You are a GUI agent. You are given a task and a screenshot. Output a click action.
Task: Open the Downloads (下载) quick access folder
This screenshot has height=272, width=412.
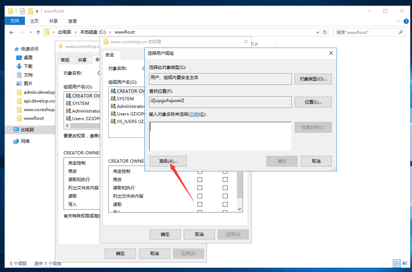click(x=28, y=66)
